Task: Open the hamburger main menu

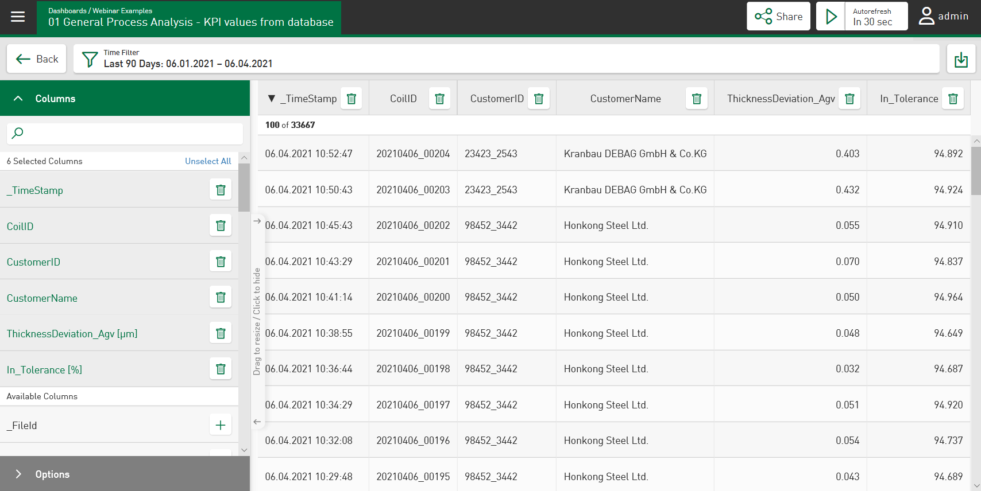Action: (x=18, y=17)
